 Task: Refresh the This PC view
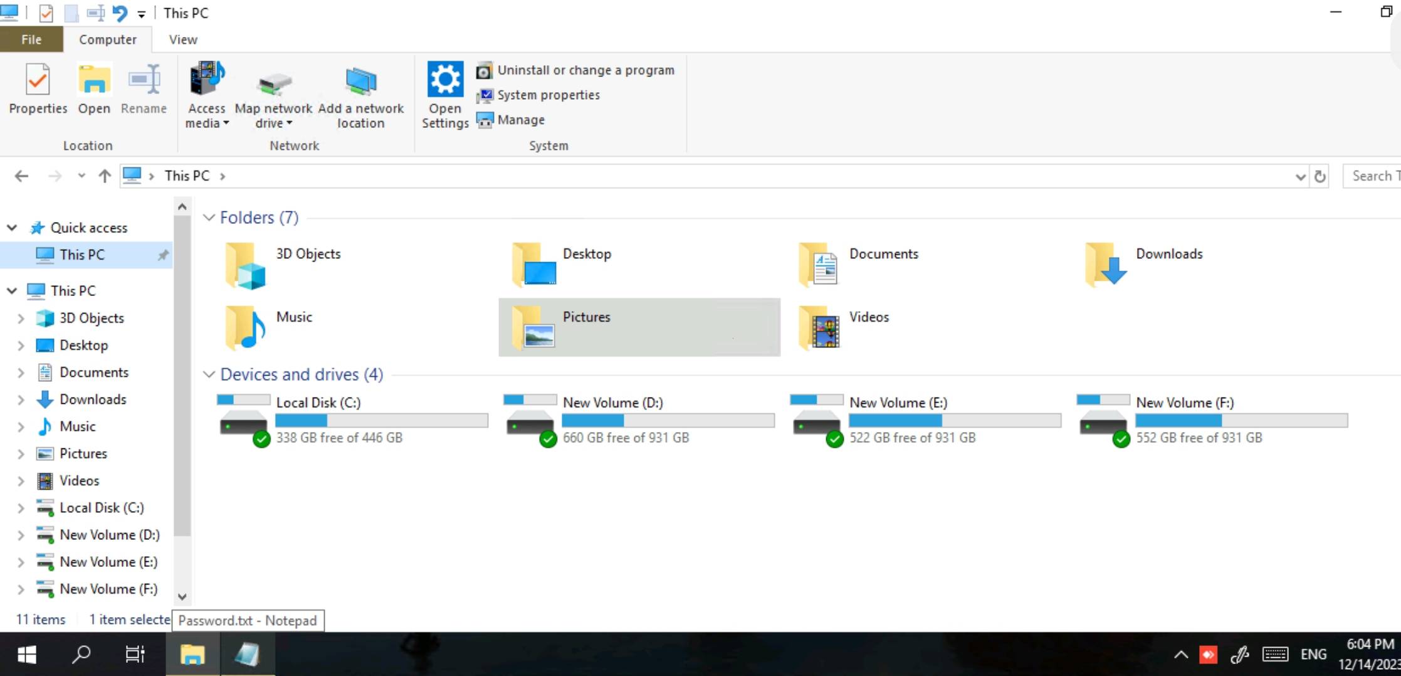click(x=1320, y=177)
